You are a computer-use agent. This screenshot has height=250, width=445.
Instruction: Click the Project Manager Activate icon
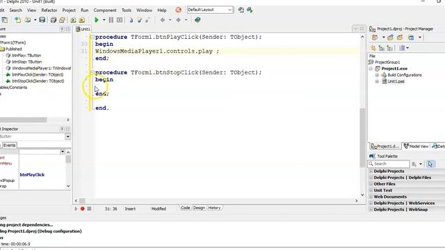click(375, 37)
